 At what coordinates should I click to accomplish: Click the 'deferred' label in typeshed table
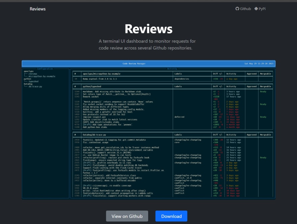tap(179, 117)
